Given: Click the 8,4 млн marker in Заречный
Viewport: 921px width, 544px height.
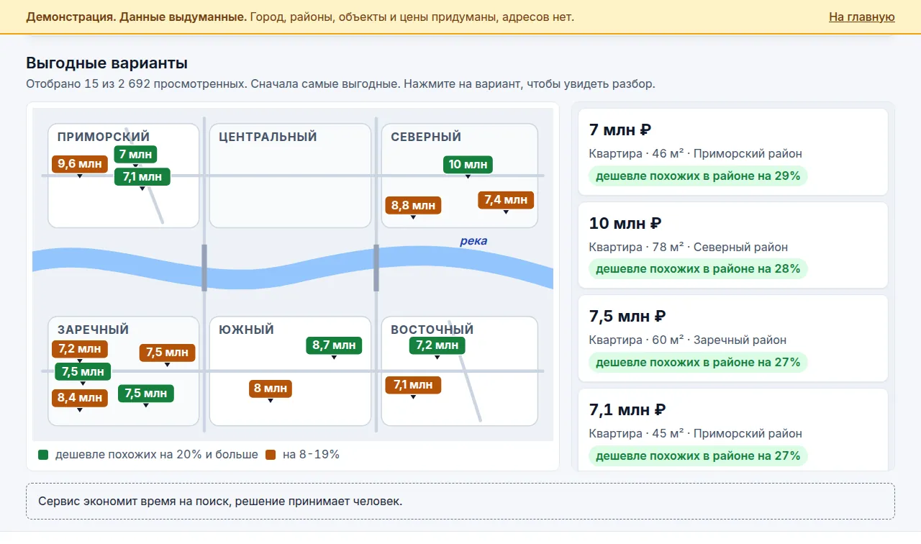Looking at the screenshot, I should coord(79,398).
